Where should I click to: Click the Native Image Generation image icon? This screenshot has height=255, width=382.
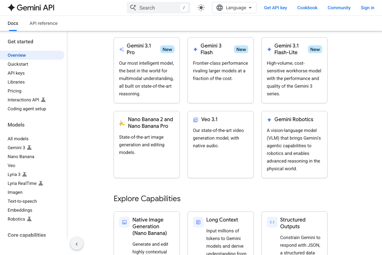pyautogui.click(x=124, y=222)
